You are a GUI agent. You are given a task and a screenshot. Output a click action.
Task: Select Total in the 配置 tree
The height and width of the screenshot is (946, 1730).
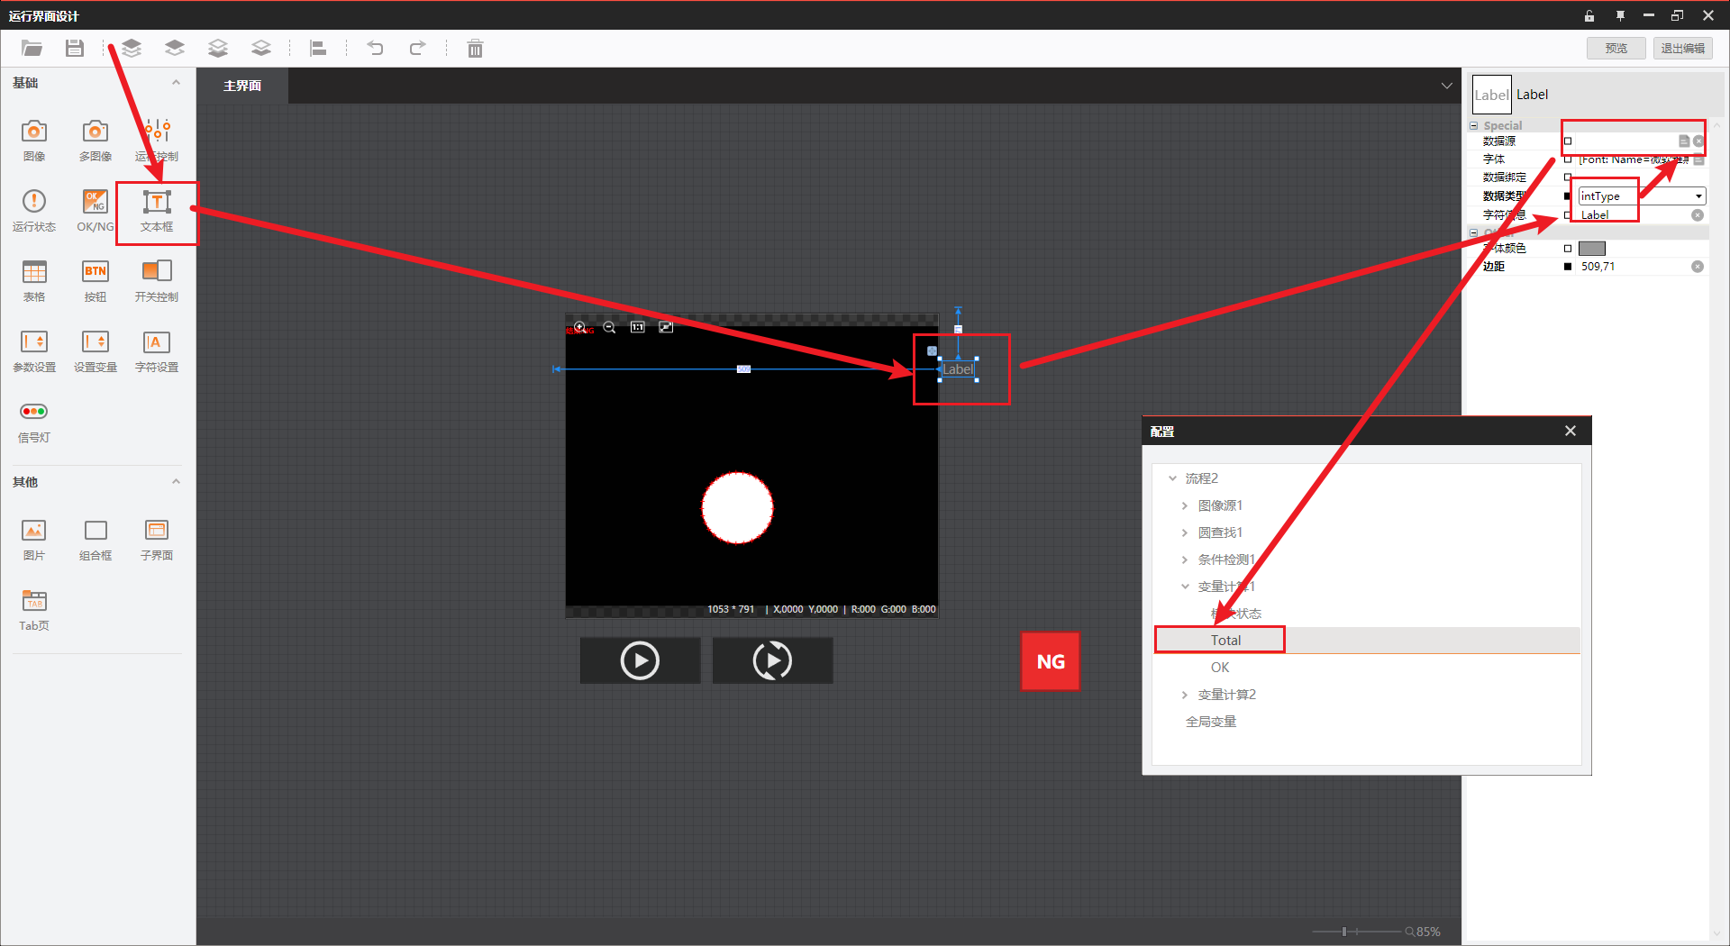pyautogui.click(x=1225, y=641)
